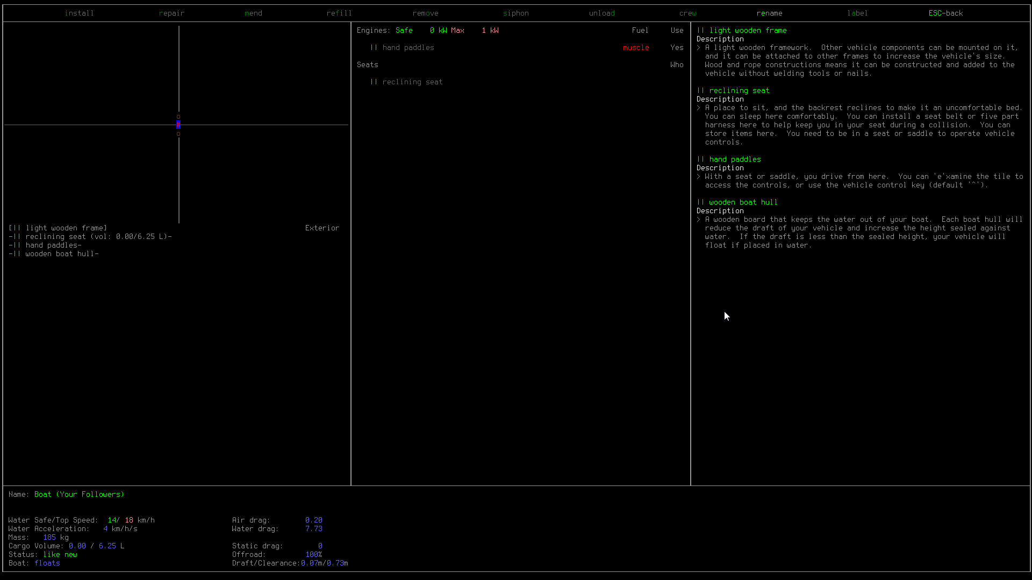Screen dimensions: 1032x580
Task: Click the mend action
Action: point(253,13)
